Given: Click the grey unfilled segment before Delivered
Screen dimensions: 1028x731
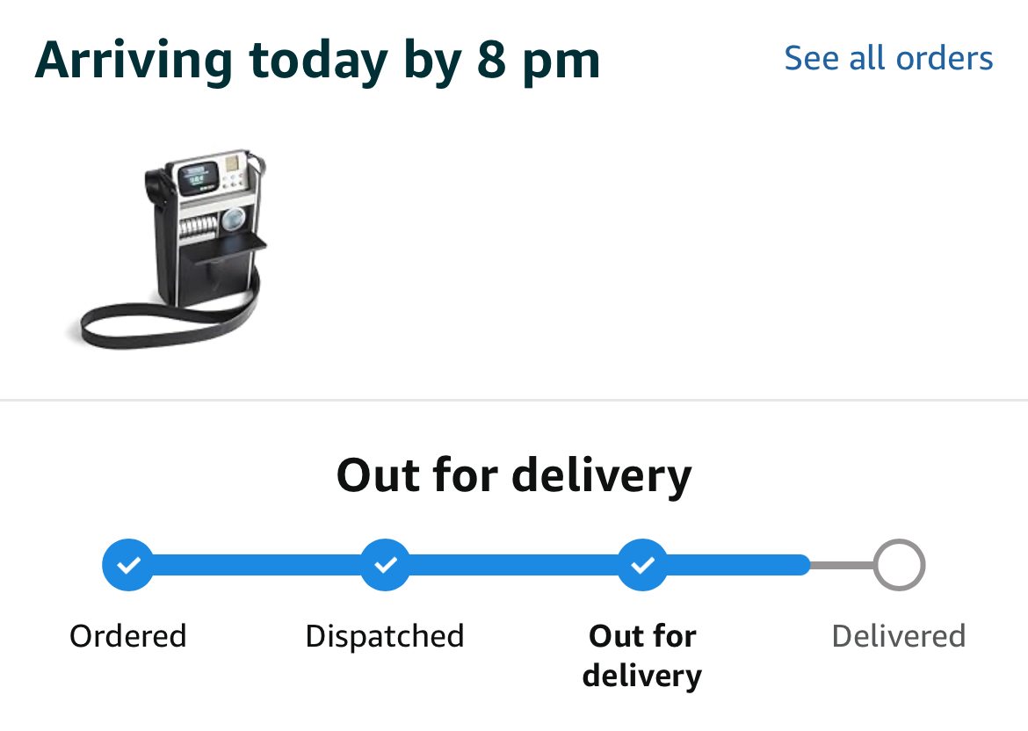Looking at the screenshot, I should (842, 565).
